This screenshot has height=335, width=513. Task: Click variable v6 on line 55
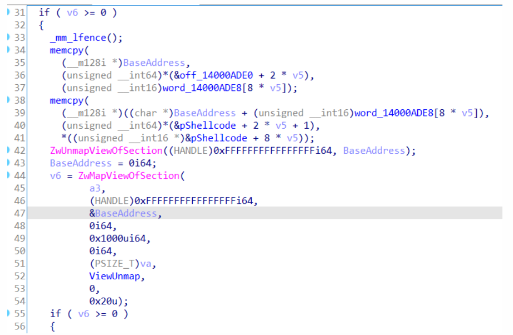click(x=84, y=314)
